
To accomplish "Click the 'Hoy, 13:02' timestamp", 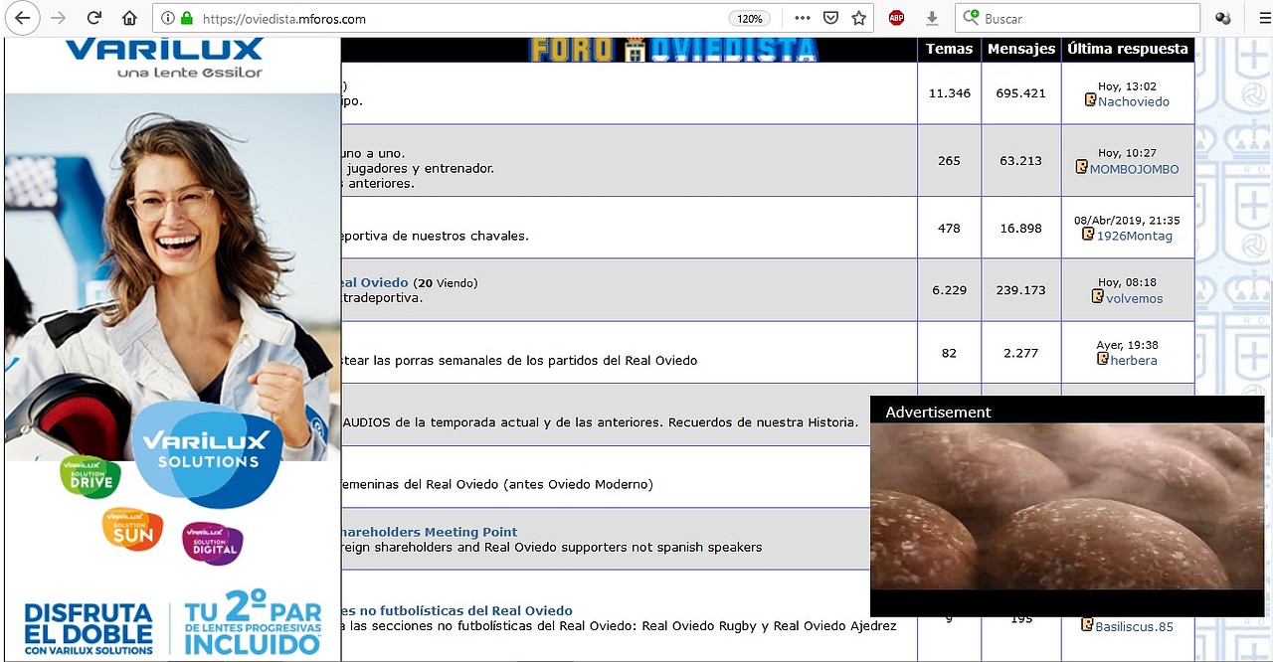I will (x=1127, y=86).
